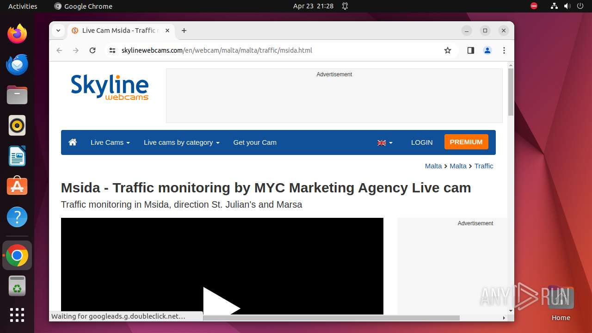
Task: Launch Thunderbird mail from the dock
Action: pyautogui.click(x=17, y=64)
